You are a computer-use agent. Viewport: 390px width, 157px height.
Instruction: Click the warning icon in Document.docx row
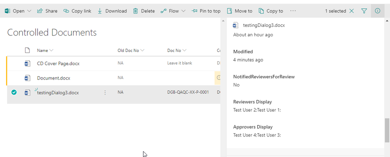(218, 78)
